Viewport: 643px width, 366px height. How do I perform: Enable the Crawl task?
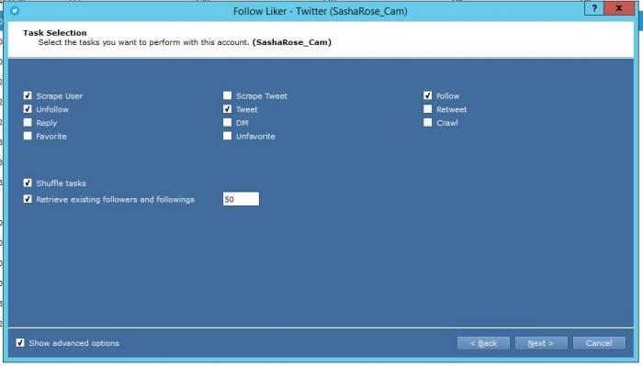tap(428, 122)
